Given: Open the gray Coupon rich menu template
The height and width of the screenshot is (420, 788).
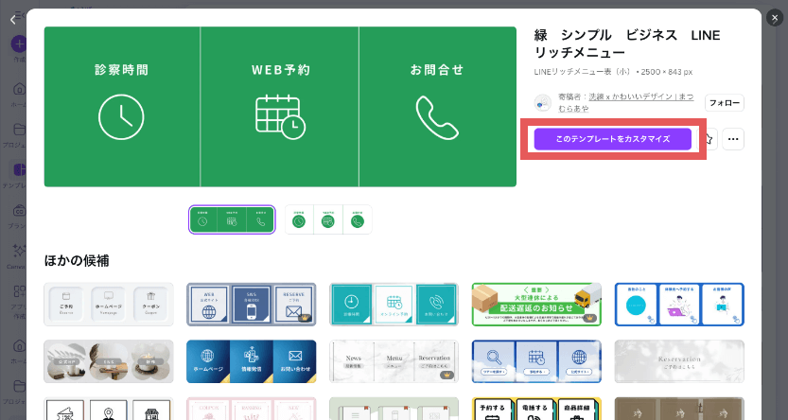Looking at the screenshot, I should tap(109, 304).
